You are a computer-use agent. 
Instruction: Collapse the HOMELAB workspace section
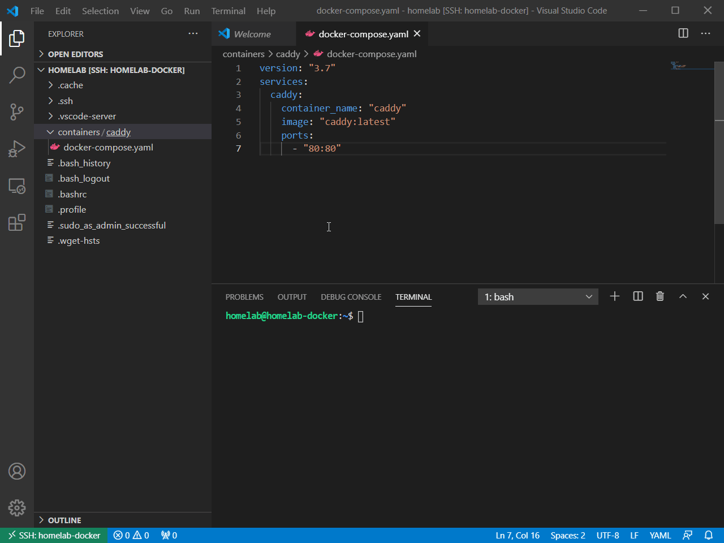pos(123,70)
